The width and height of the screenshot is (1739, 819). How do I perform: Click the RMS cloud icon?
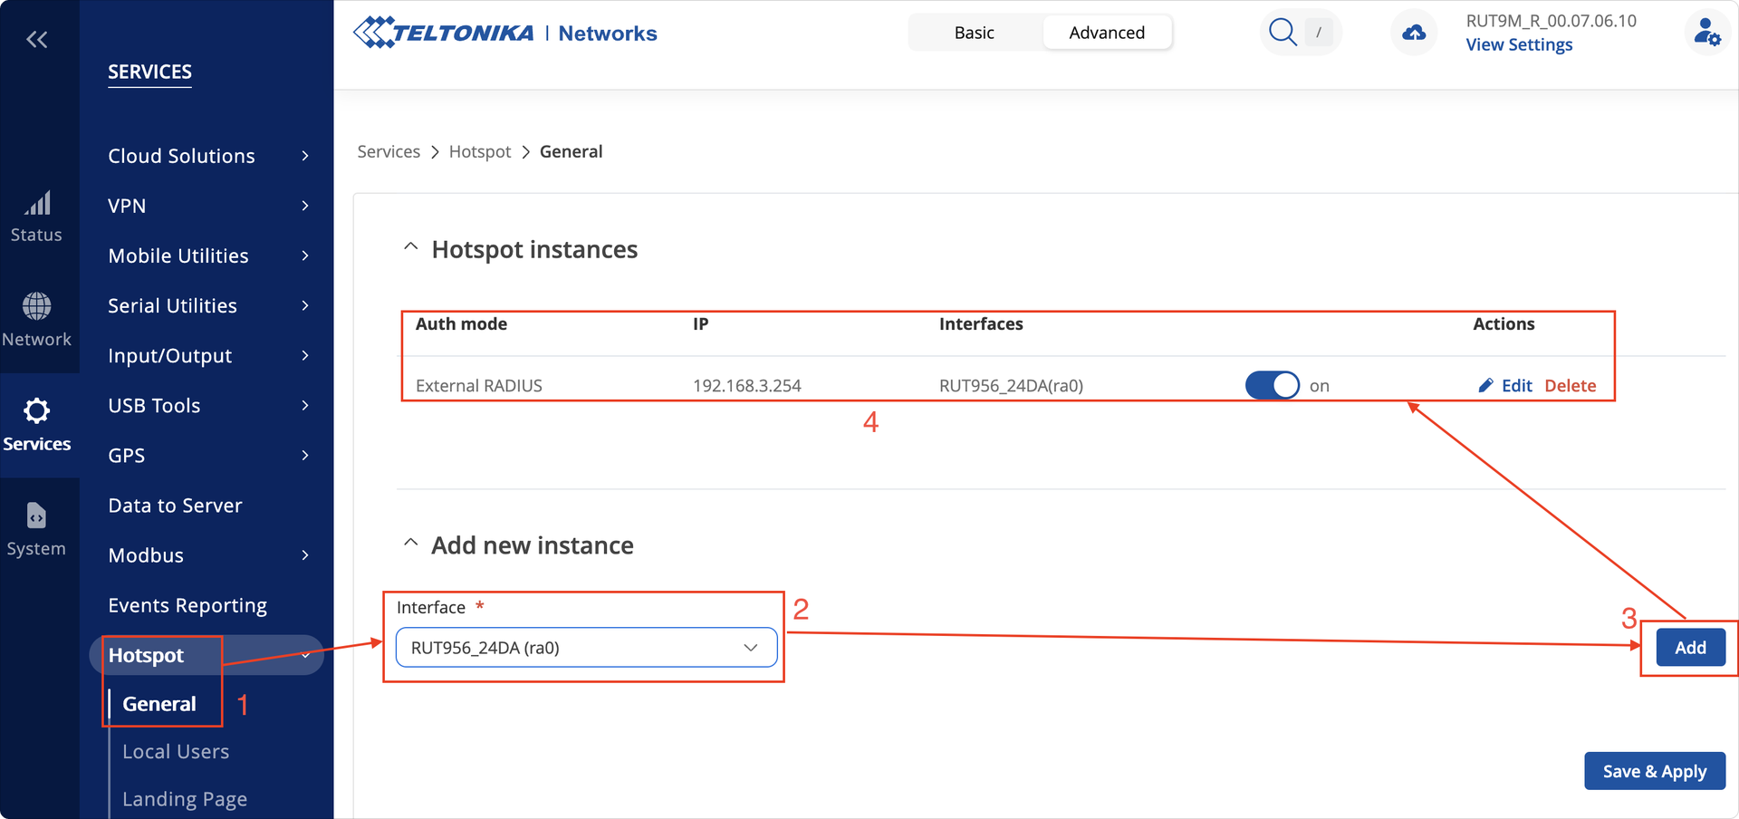point(1413,31)
